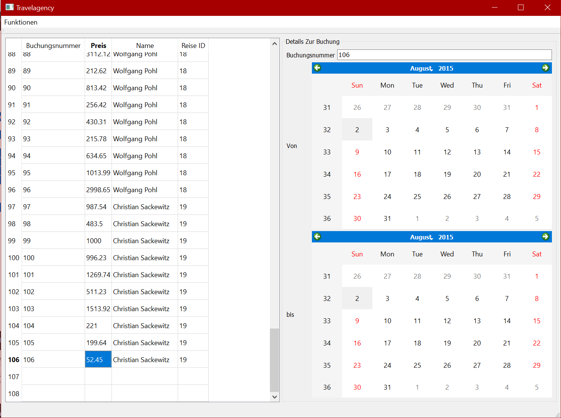Click year 2015 in bis calendar header

(446, 237)
